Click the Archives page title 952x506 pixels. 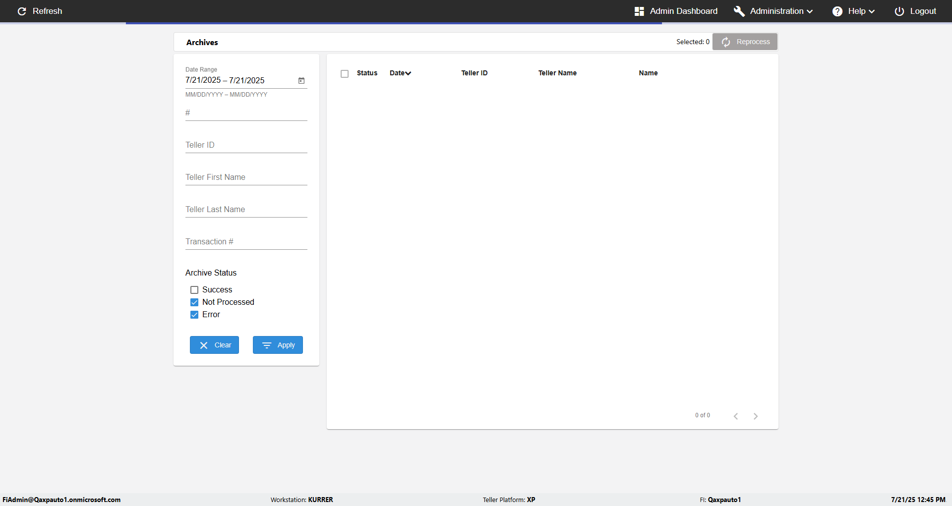pyautogui.click(x=202, y=43)
